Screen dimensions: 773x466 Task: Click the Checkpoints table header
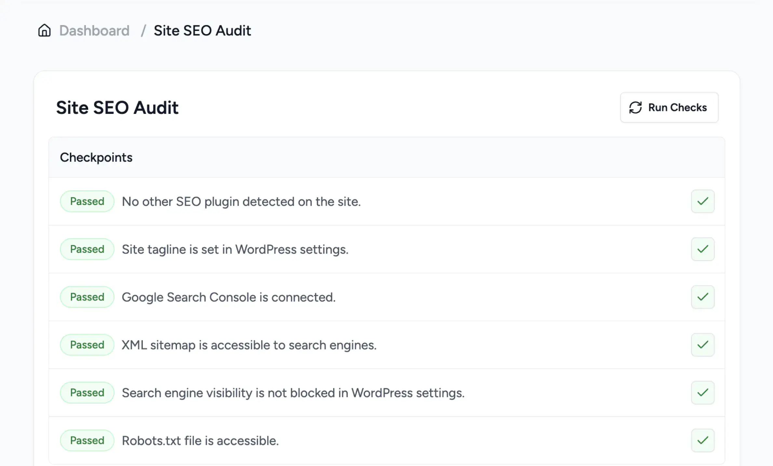coord(387,158)
